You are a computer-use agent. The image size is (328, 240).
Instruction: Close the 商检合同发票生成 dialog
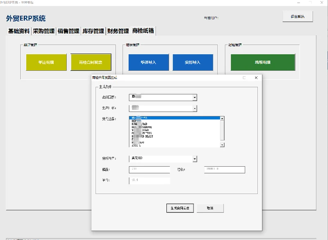pos(256,78)
